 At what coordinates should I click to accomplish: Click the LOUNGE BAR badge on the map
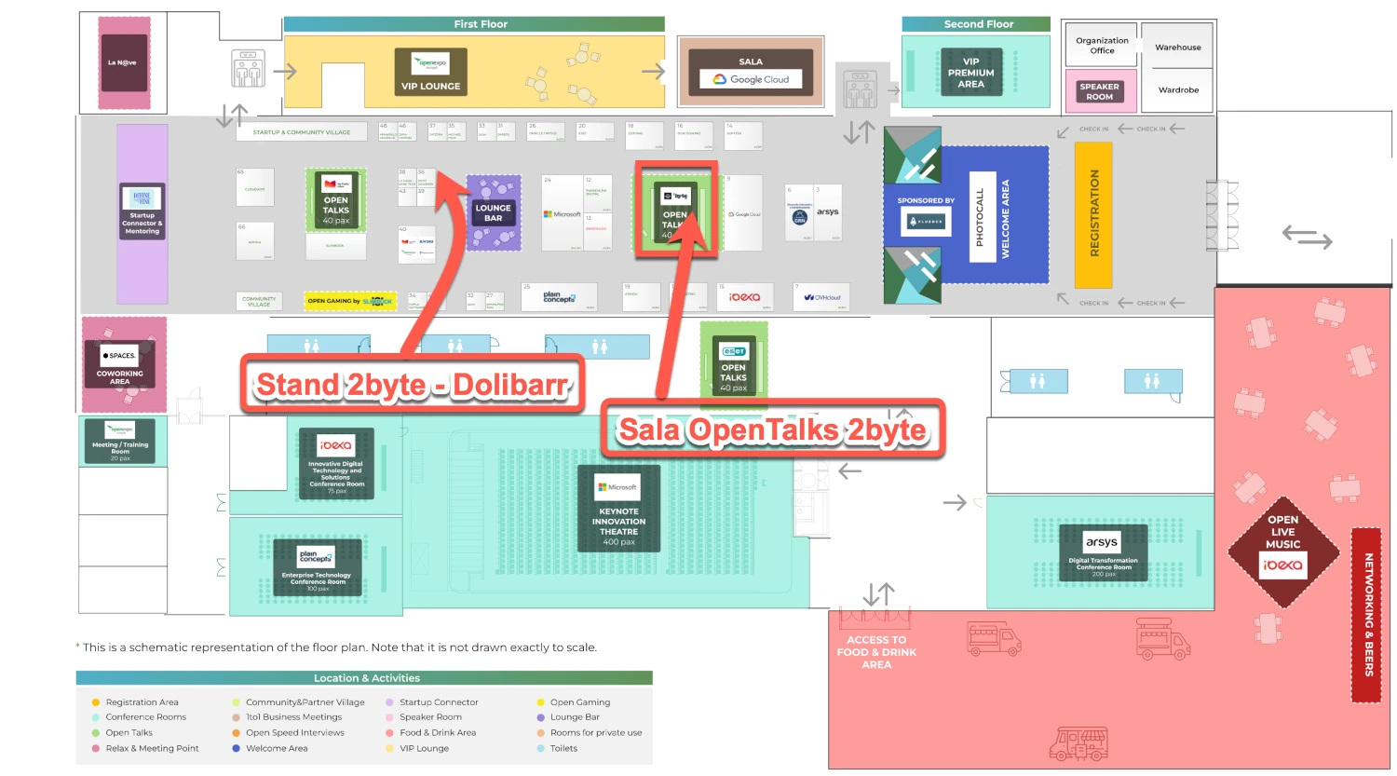(x=493, y=212)
